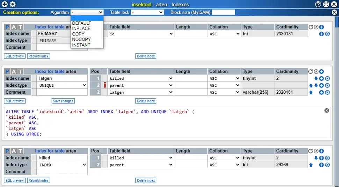Toggle the T button on PRIMARY block
This screenshot has height=187, width=339.
20,27
